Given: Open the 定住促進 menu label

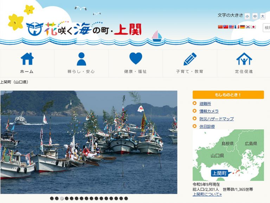Looking at the screenshot, I should (x=244, y=71).
